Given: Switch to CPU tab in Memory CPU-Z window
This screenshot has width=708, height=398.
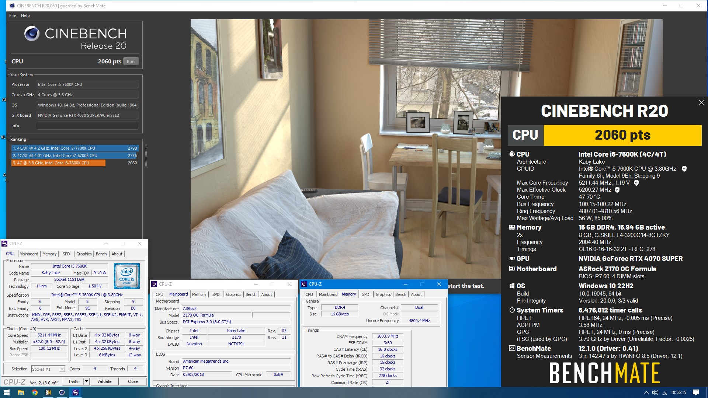Looking at the screenshot, I should coord(309,294).
